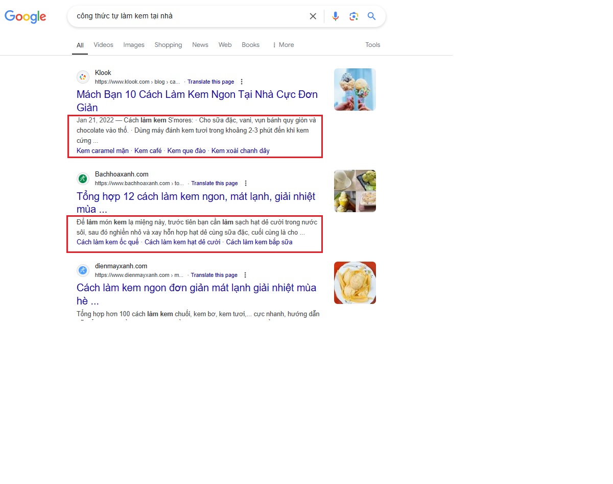Click the Klook ice cream cones thumbnail
Viewport: 613px width, 484px height.
click(355, 89)
